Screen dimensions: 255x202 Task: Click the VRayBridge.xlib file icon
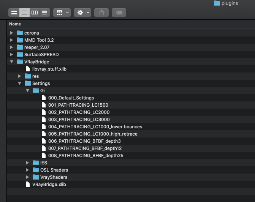[28, 184]
